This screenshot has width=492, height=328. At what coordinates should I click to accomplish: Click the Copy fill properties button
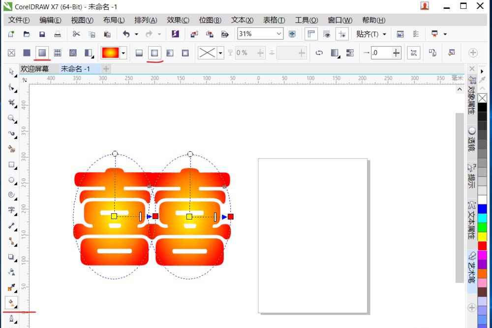(x=432, y=53)
